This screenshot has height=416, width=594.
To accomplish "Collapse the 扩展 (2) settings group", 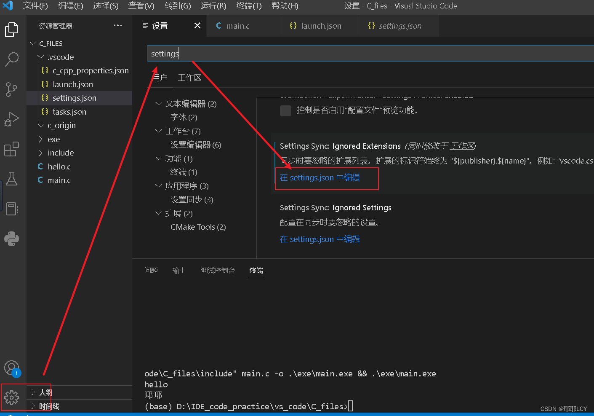I will point(158,213).
